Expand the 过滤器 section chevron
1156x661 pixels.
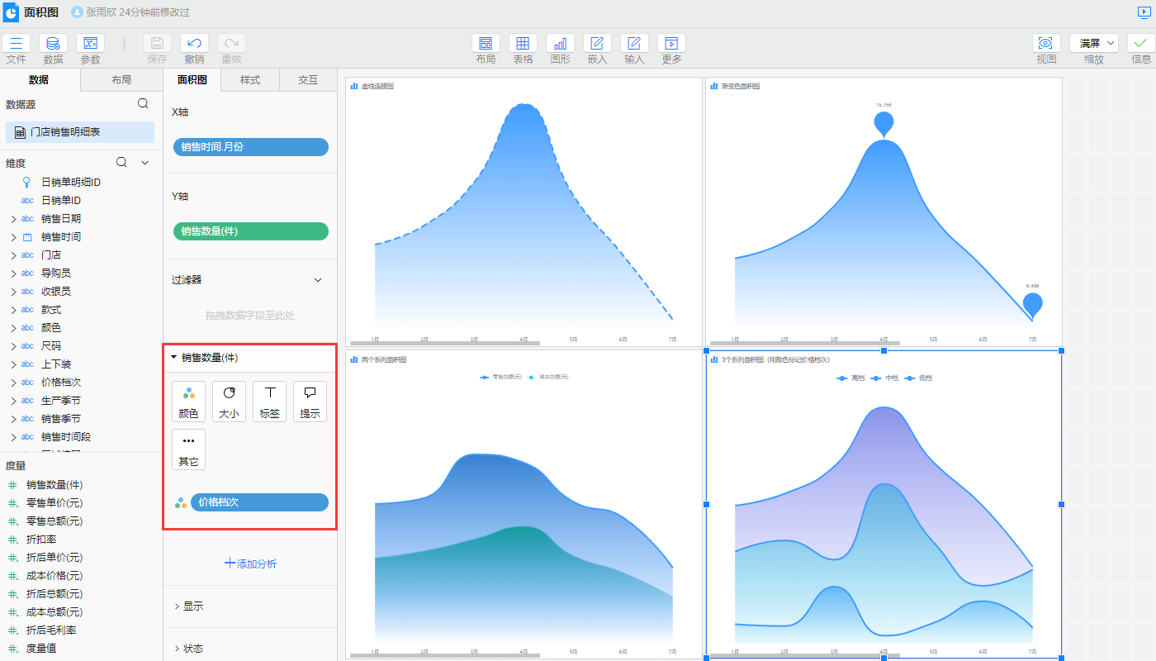[x=318, y=280]
